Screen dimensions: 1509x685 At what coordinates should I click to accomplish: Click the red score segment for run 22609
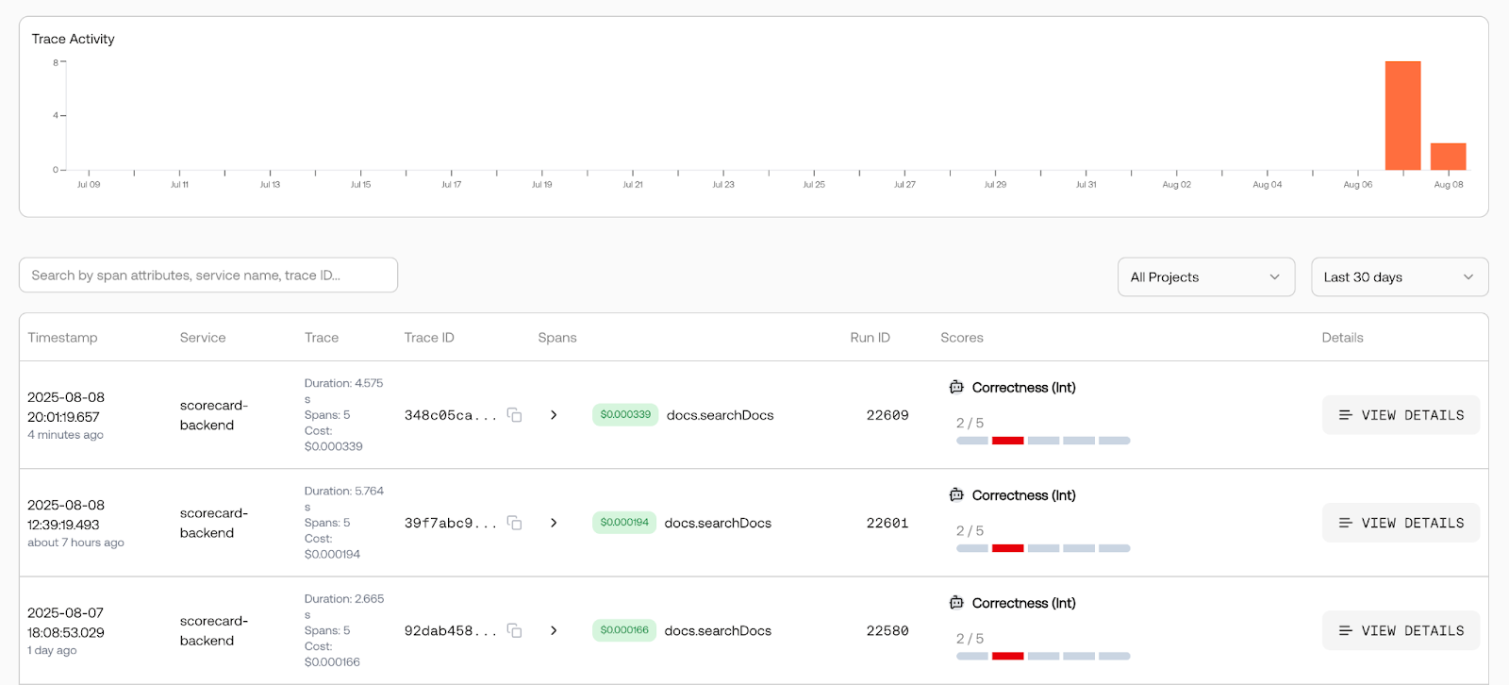click(x=1008, y=441)
